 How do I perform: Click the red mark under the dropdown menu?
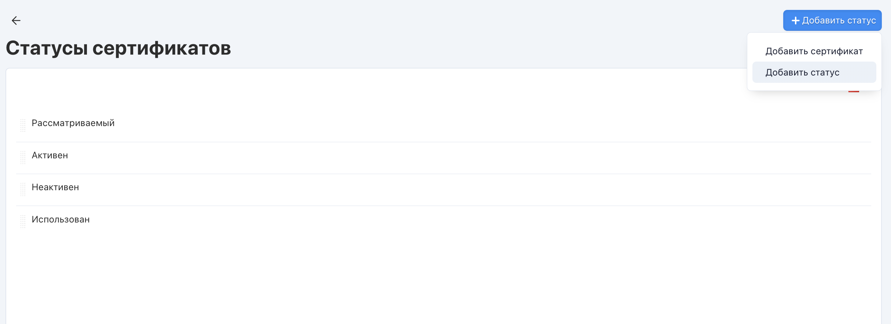(x=854, y=91)
